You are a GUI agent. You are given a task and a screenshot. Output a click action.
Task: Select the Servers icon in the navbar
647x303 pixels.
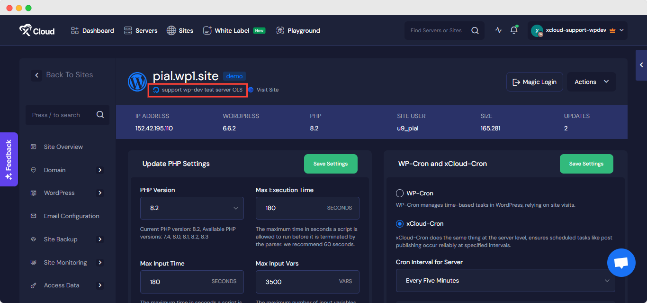click(127, 30)
